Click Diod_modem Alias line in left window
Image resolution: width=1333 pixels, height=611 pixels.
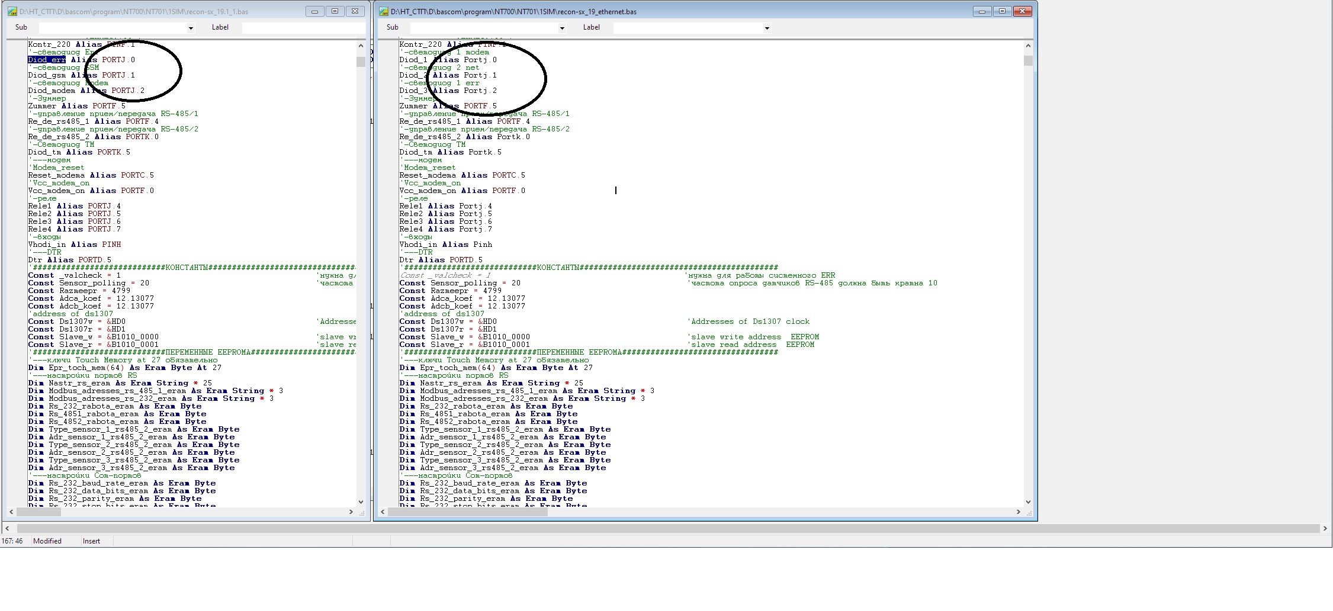86,91
